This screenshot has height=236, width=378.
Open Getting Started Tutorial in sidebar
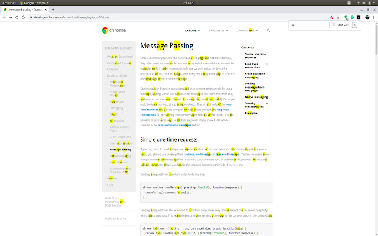(119, 63)
